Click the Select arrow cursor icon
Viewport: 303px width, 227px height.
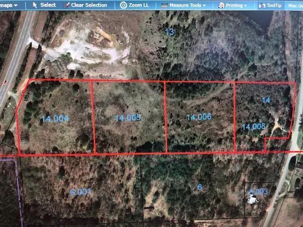(35, 5)
